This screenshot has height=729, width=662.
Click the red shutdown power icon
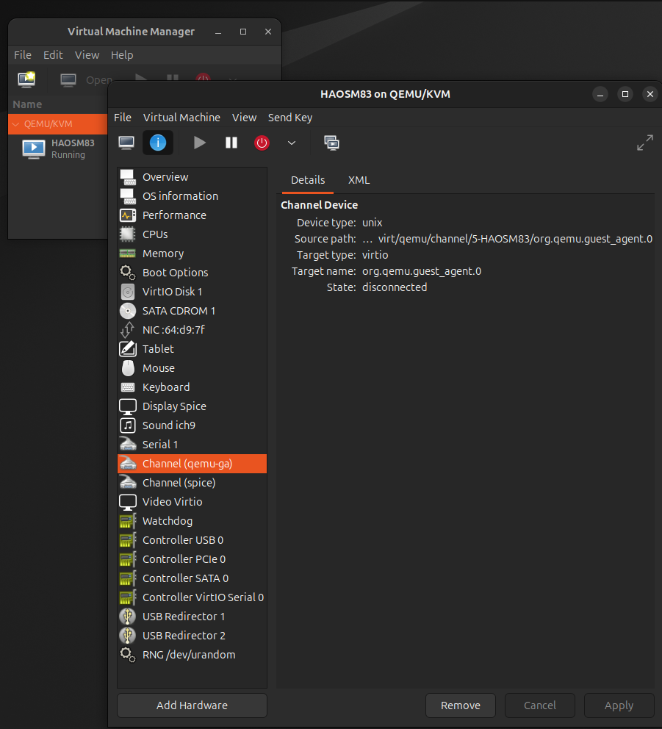coord(262,143)
